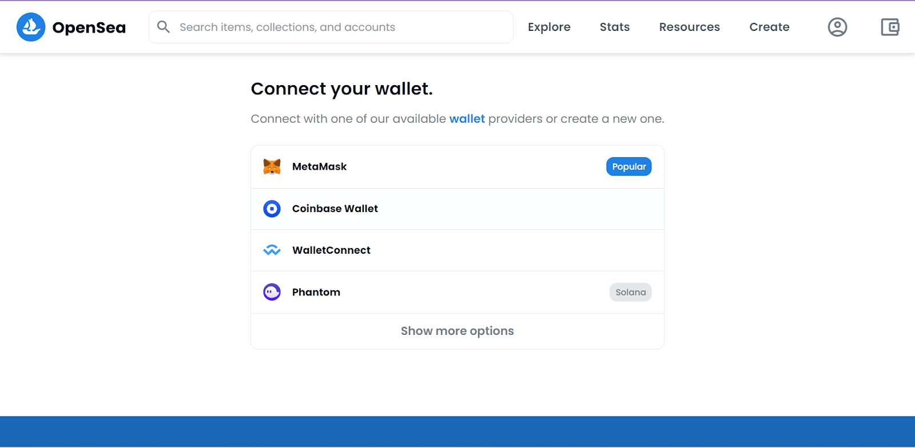
Task: Choose the WalletConnect provider label
Action: tap(331, 250)
